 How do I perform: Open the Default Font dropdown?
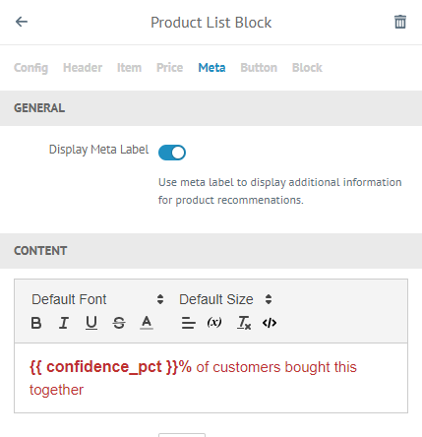tap(97, 299)
